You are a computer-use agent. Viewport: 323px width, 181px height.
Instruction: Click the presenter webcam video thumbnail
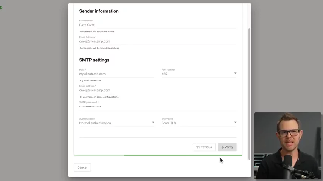[x=288, y=146]
